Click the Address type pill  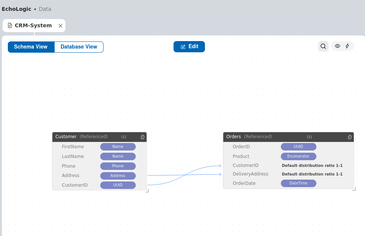click(x=118, y=176)
